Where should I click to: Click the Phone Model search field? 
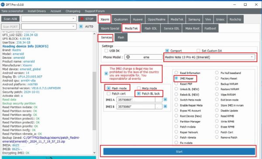click(x=143, y=57)
